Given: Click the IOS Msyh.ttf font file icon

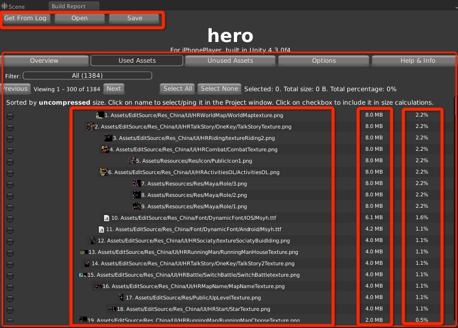Looking at the screenshot, I should pyautogui.click(x=106, y=218).
